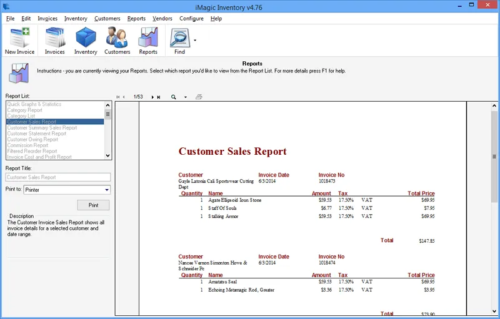This screenshot has height=319, width=500.
Task: Select Customer Summary Sales Report
Action: (x=55, y=128)
